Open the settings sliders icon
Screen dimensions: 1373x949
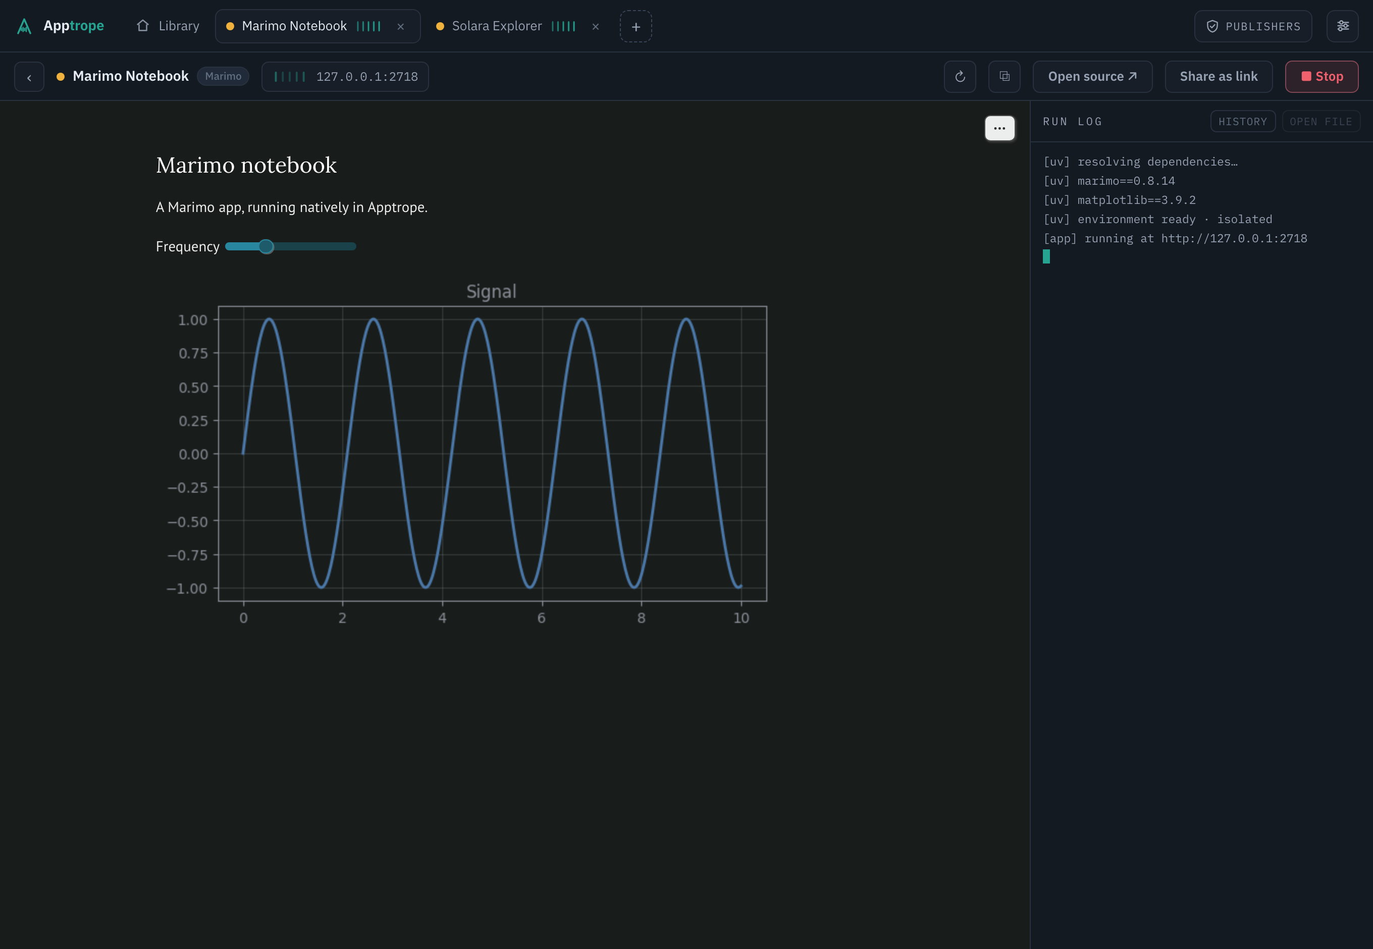pos(1343,26)
